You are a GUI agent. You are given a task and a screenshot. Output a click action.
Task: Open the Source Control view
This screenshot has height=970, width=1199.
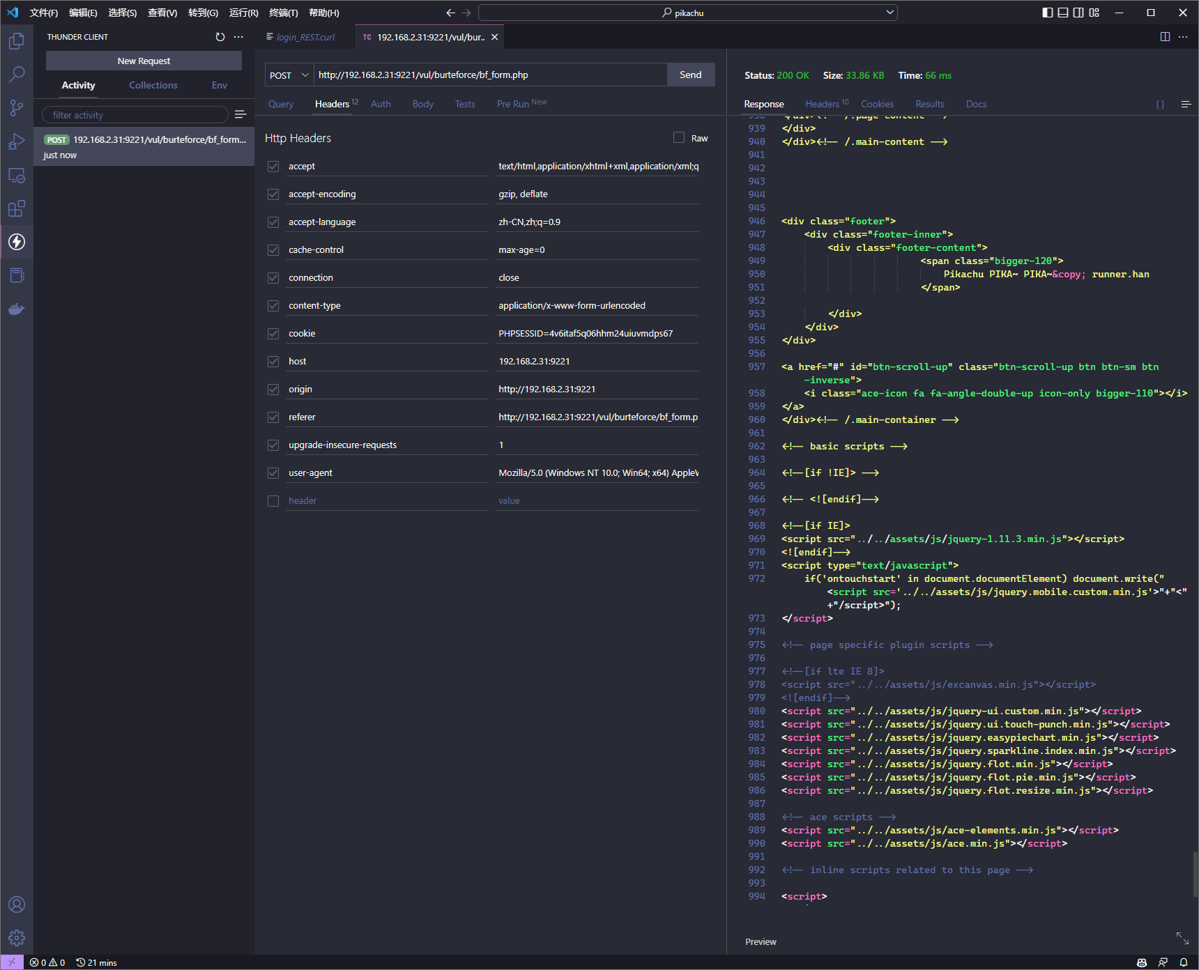(x=17, y=108)
